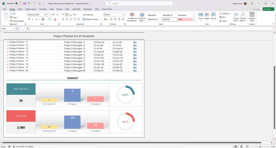Switch to the Data tab
Viewport: 276px width, 148px height.
click(51, 9)
